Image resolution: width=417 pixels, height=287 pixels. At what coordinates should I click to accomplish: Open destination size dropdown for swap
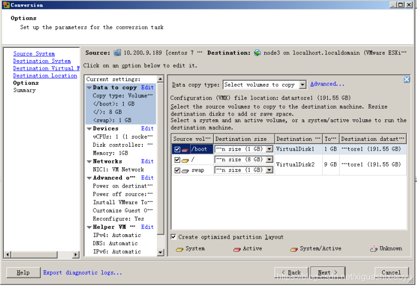click(x=270, y=170)
